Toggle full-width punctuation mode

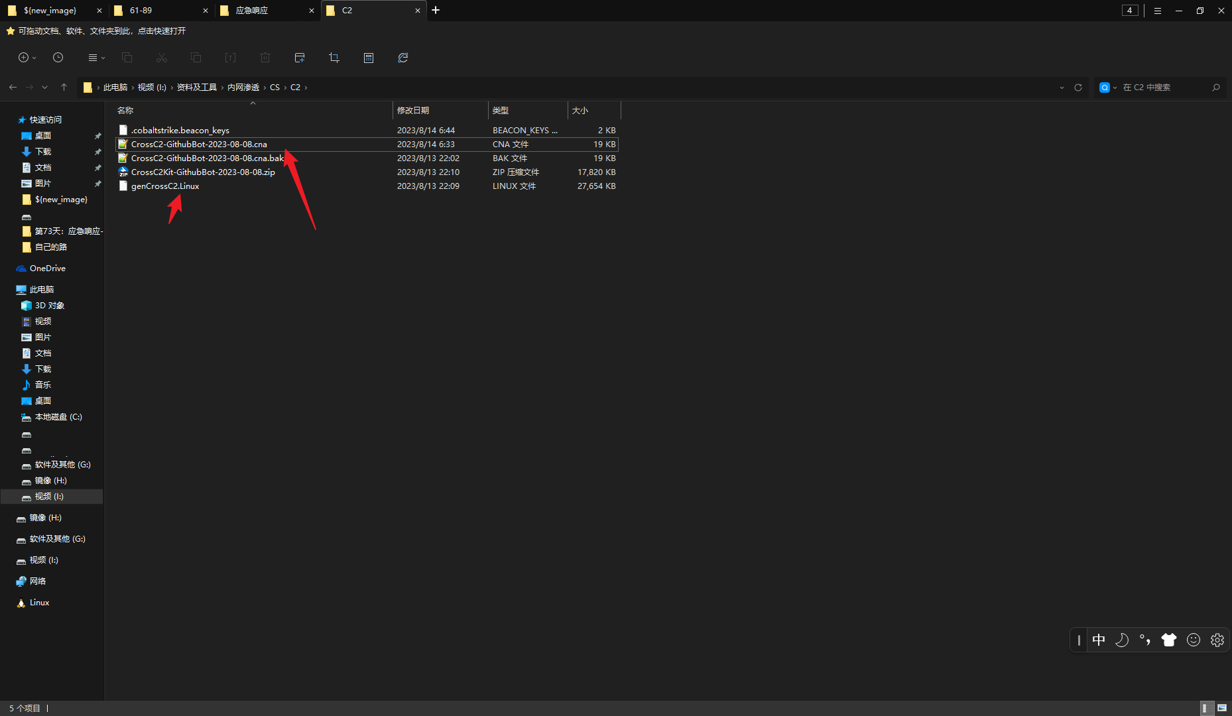pos(1145,640)
